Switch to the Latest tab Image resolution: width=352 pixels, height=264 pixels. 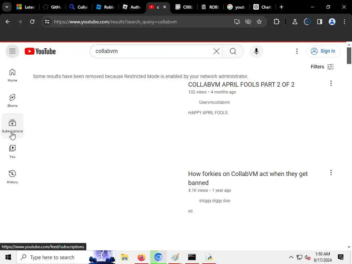tap(26, 7)
